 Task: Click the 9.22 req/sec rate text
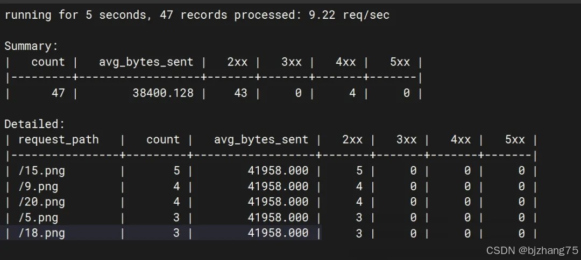[x=349, y=15]
